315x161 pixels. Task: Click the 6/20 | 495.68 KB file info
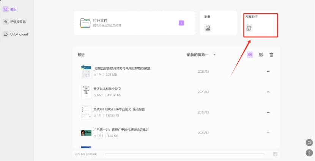107,95
